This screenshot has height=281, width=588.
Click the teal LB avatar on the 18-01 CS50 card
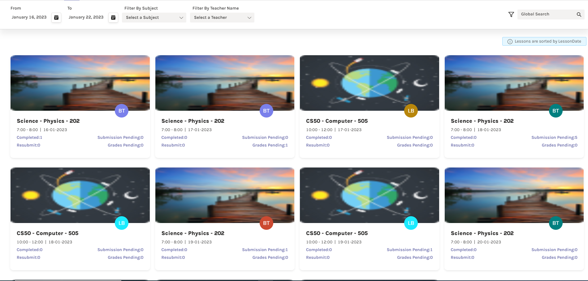121,223
